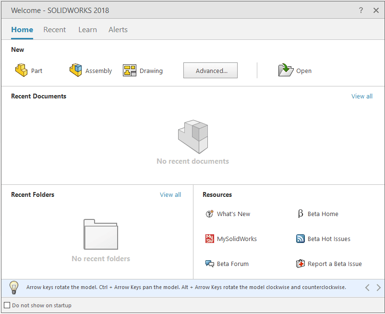Select the Part label text

point(36,71)
